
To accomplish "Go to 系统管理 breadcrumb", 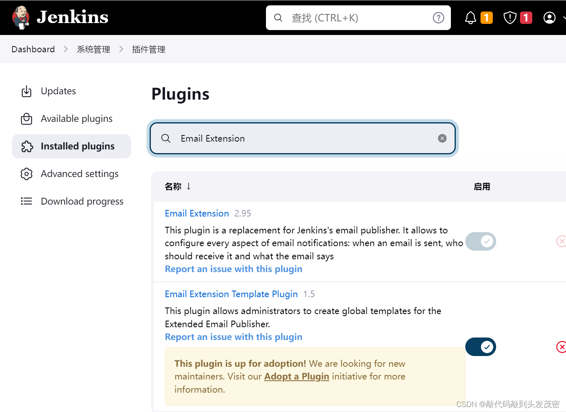I will click(93, 49).
